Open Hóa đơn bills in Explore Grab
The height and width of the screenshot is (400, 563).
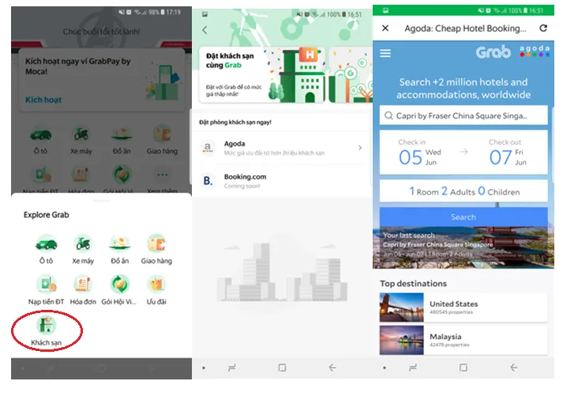83,289
